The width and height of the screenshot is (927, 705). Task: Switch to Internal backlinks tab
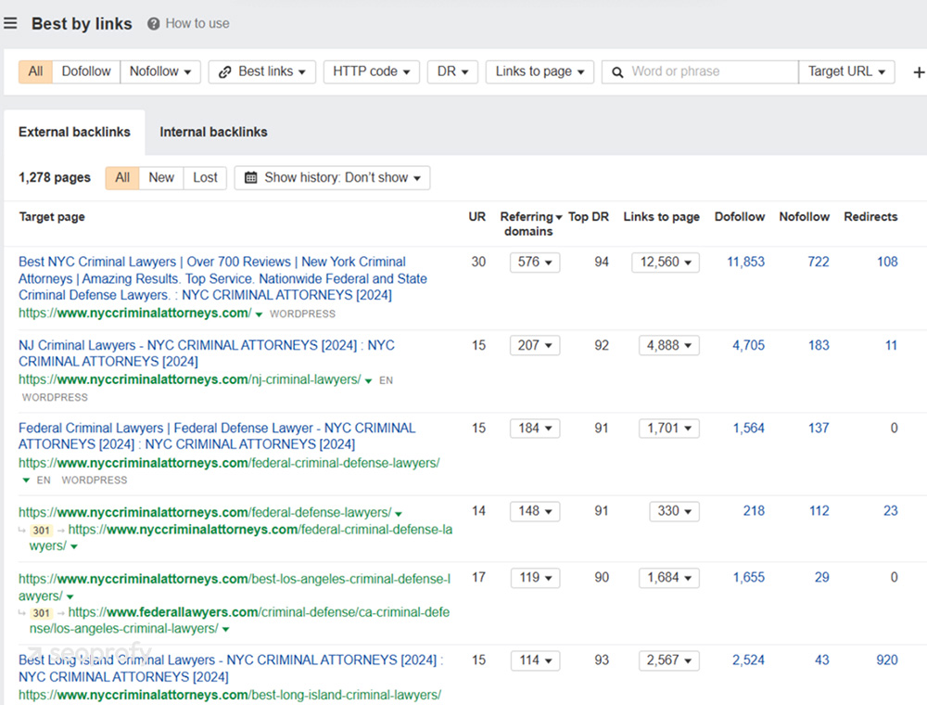[213, 132]
